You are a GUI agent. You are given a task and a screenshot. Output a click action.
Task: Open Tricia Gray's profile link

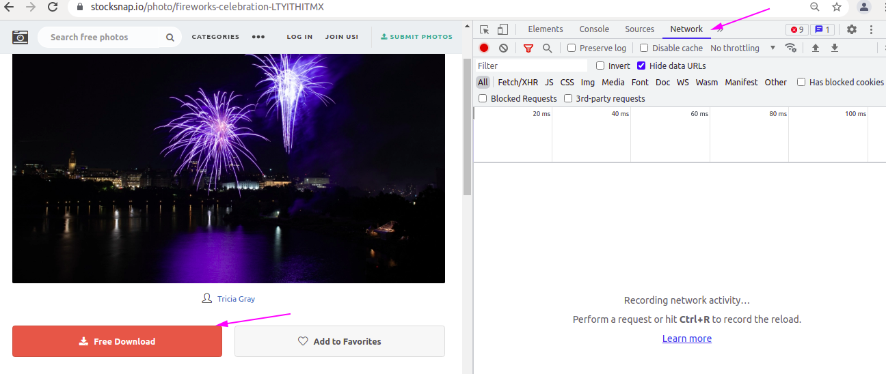point(236,299)
